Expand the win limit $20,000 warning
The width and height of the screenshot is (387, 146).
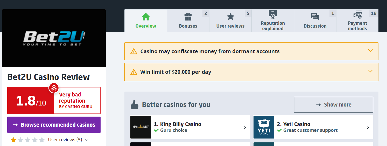[370, 71]
